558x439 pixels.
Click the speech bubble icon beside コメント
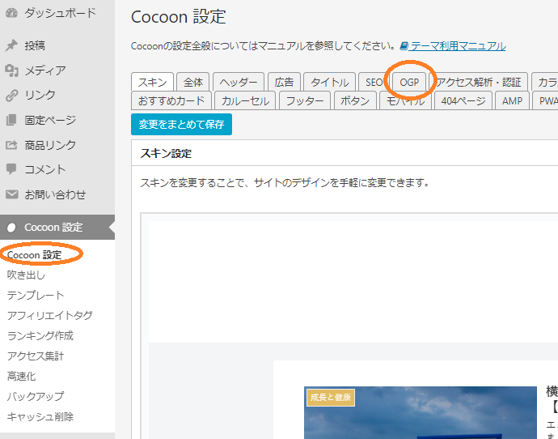coord(11,169)
